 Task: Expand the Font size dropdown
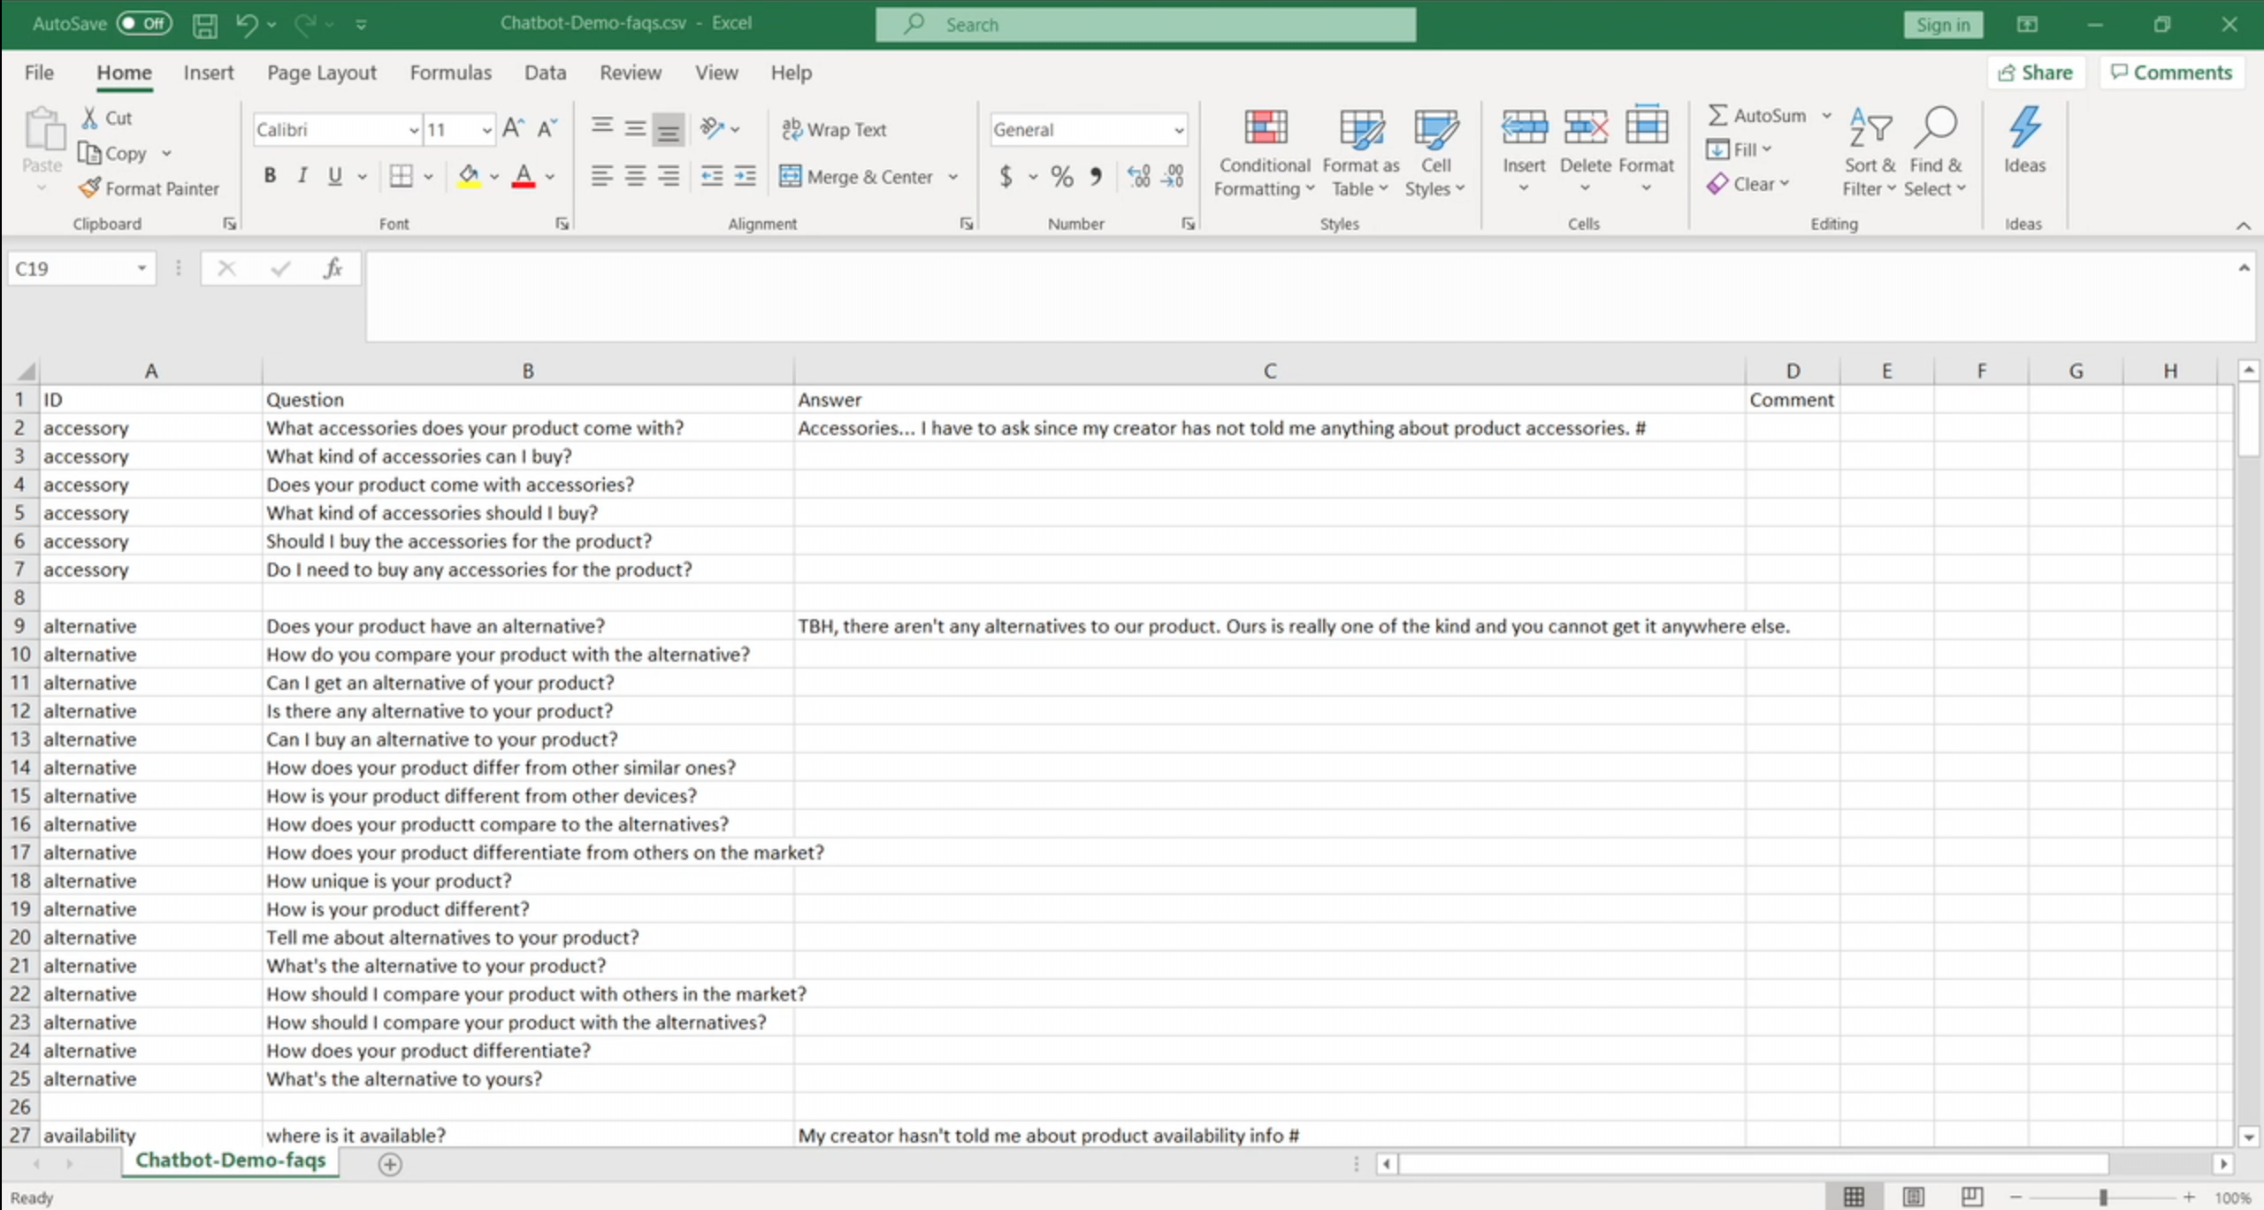(486, 129)
